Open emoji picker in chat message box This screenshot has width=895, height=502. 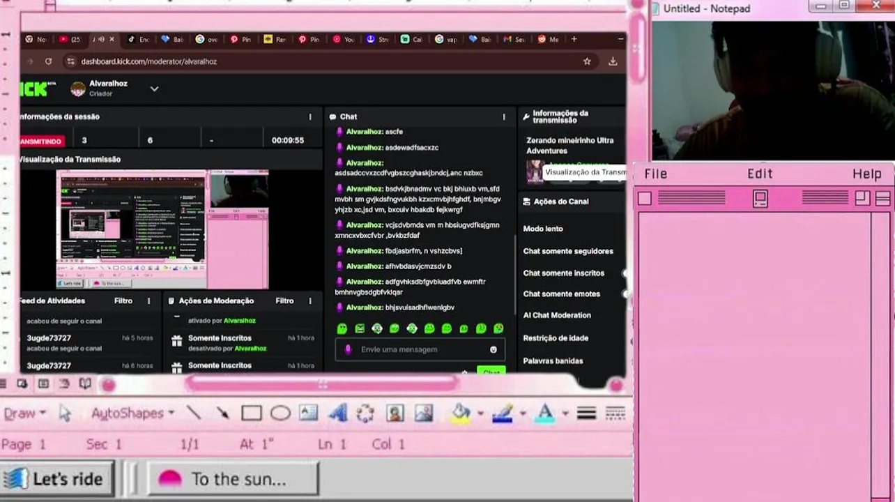(x=494, y=349)
